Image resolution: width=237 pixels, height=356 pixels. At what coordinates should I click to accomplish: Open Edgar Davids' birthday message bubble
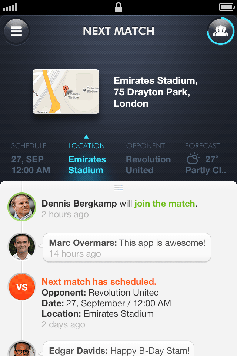(119, 349)
